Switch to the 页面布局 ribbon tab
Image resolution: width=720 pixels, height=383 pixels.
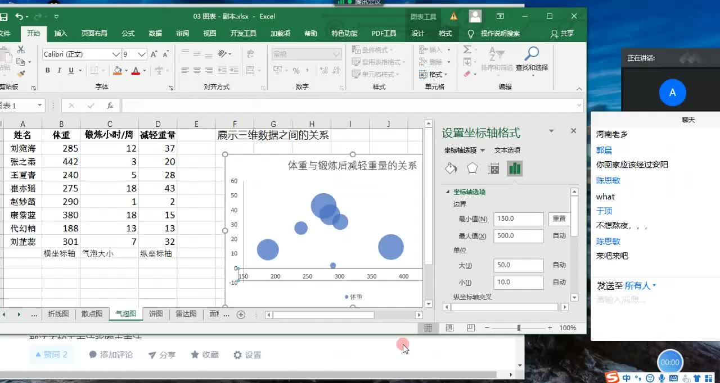pos(94,34)
